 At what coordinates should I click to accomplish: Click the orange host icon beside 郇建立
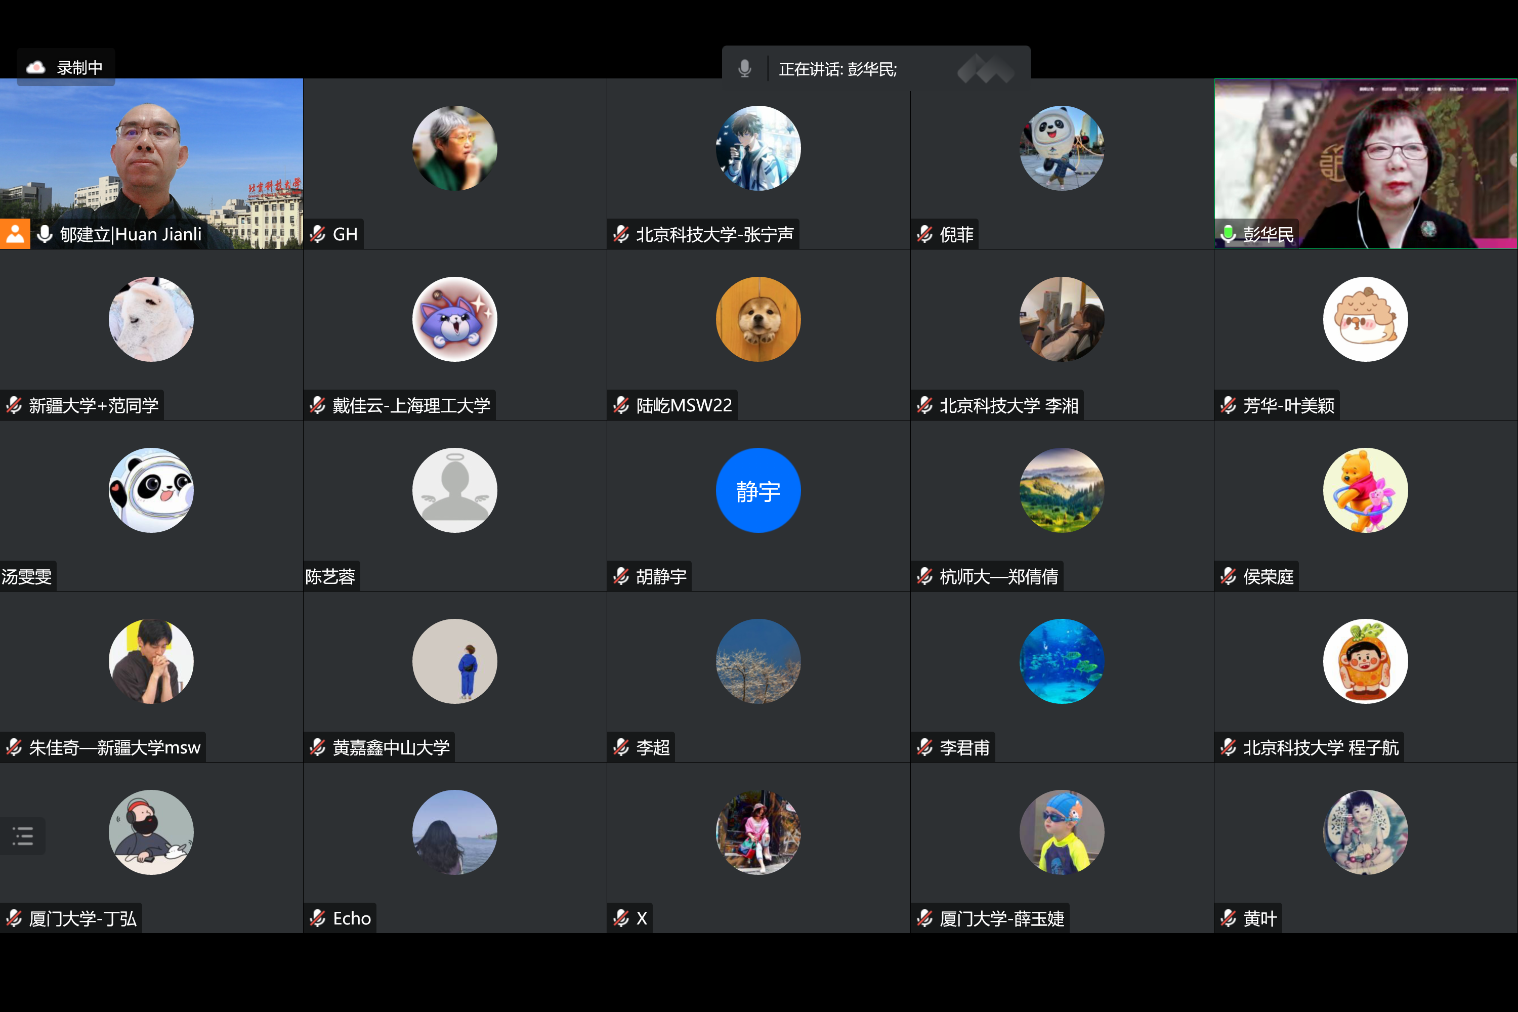(15, 234)
